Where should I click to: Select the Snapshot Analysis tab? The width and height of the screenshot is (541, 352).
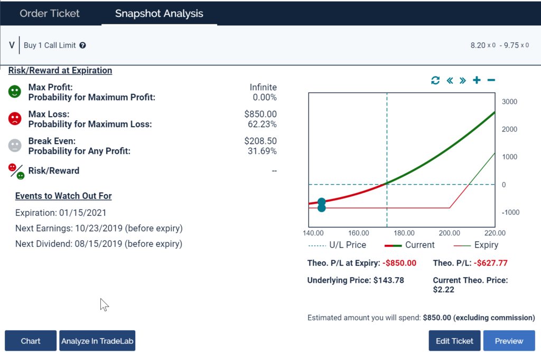[x=159, y=13]
